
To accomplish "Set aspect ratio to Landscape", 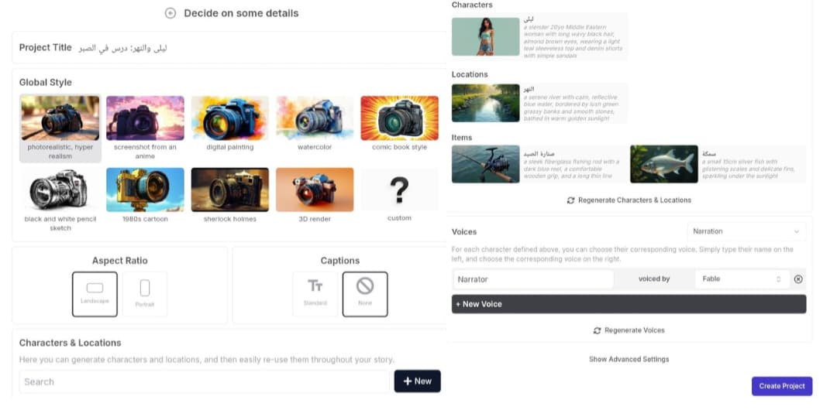I will pos(95,293).
